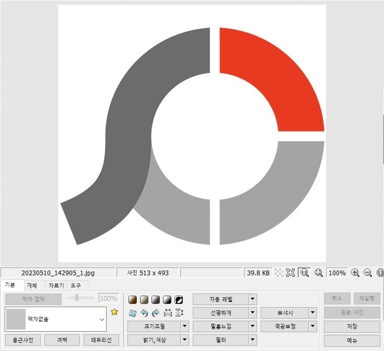The image size is (384, 351).
Task: Click the 크기조절 button
Action: coord(154,326)
